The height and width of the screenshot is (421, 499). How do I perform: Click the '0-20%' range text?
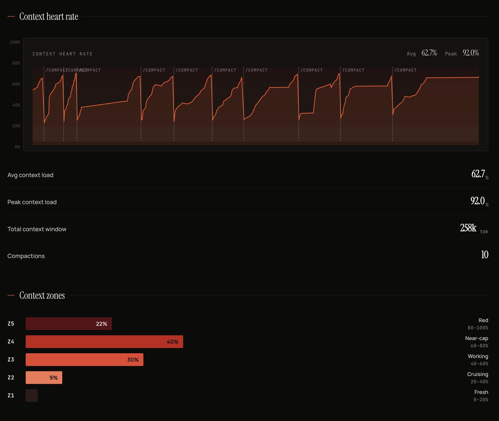click(x=481, y=399)
